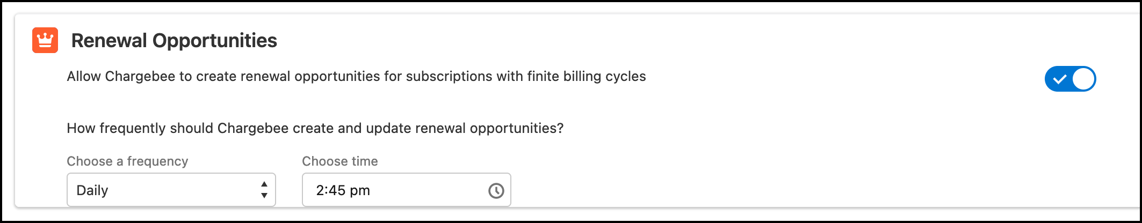Click the white knob of the toggle
Image resolution: width=1142 pixels, height=223 pixels.
click(1083, 79)
